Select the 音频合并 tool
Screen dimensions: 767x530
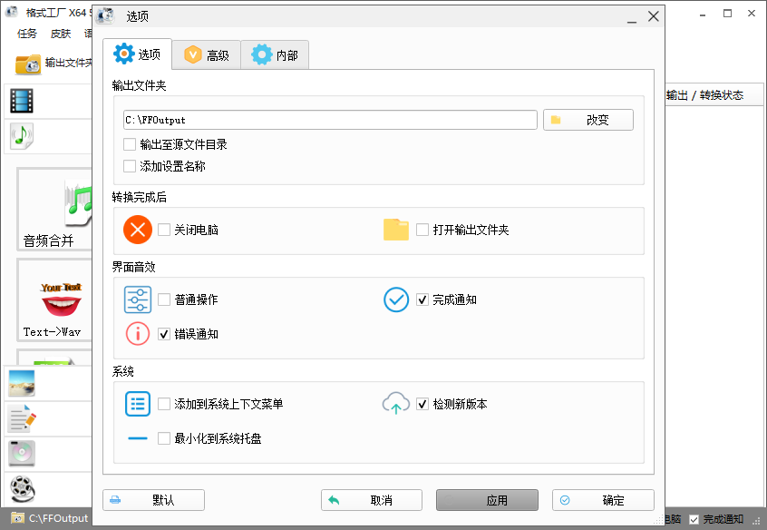point(54,209)
